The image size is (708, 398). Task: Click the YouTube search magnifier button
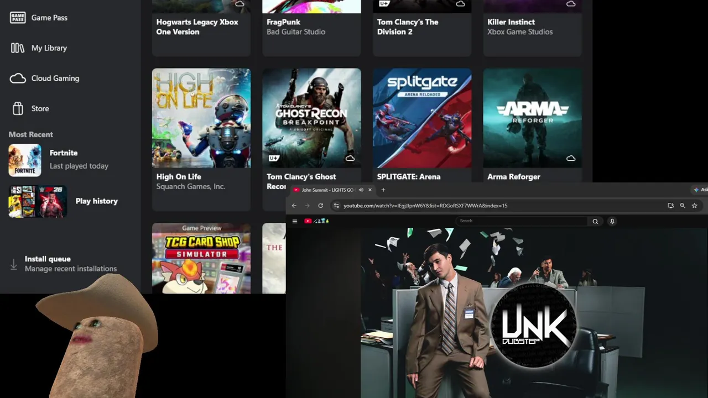pyautogui.click(x=595, y=221)
